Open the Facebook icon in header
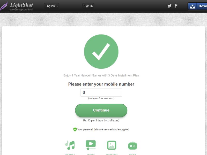Screen dimensions: 207x155 point(176,6)
